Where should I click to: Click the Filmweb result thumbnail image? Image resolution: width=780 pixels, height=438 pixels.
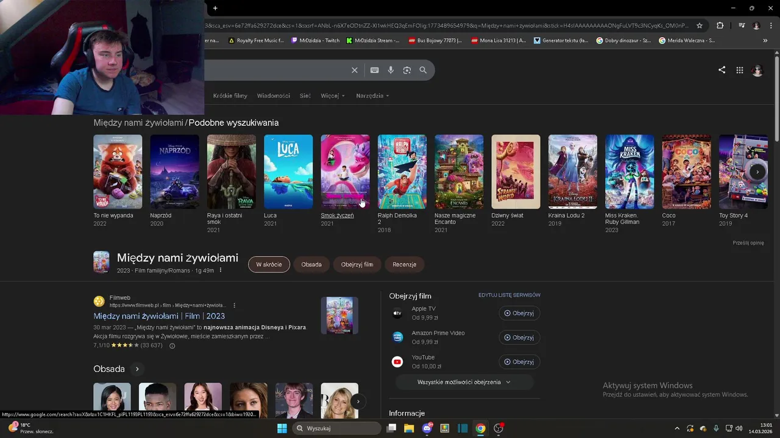click(x=339, y=315)
